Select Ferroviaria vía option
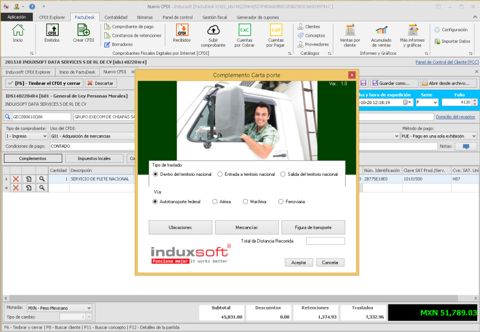 coord(281,202)
